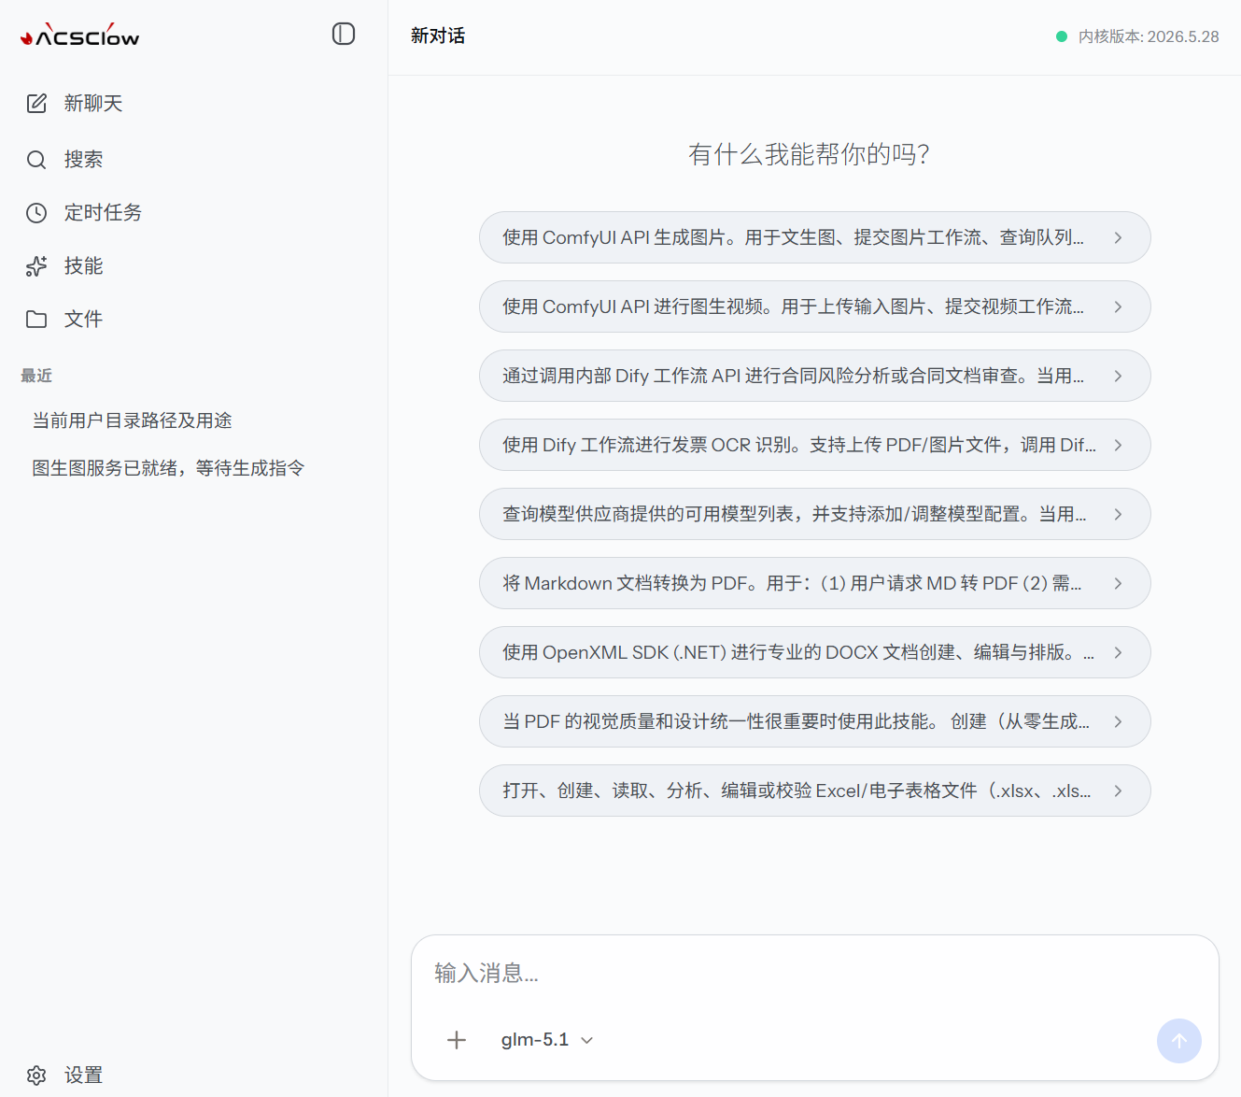Viewport: 1241px width, 1097px height.
Task: Toggle the sidebar collapse icon
Action: tap(344, 35)
